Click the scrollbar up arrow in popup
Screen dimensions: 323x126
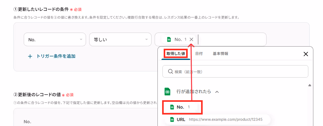[310, 85]
